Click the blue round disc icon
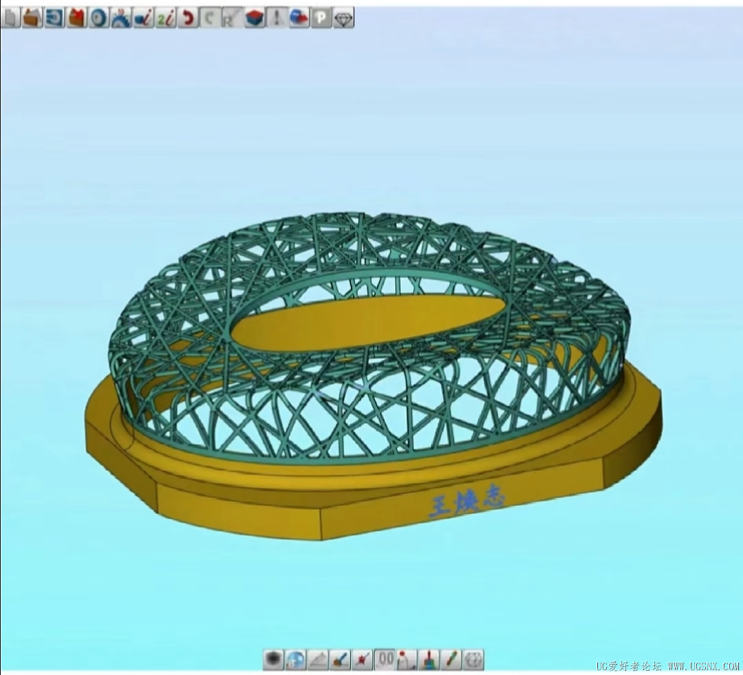This screenshot has width=743, height=675. [x=98, y=19]
